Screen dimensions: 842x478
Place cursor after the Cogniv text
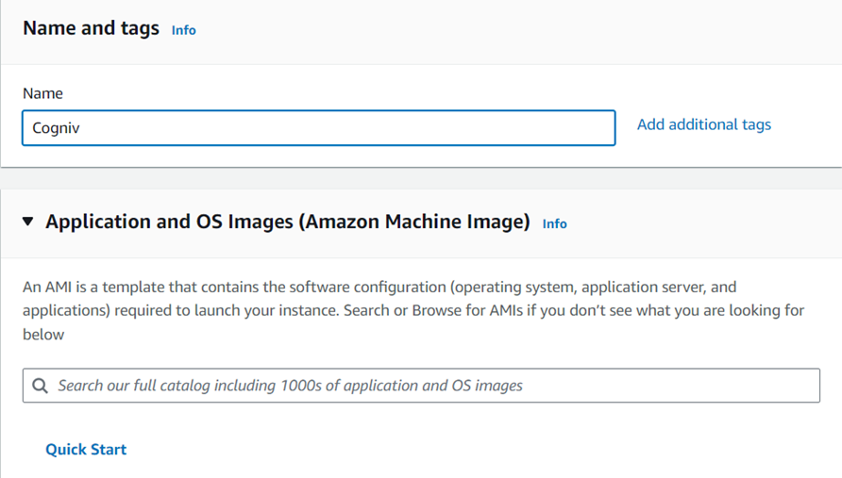[80, 127]
